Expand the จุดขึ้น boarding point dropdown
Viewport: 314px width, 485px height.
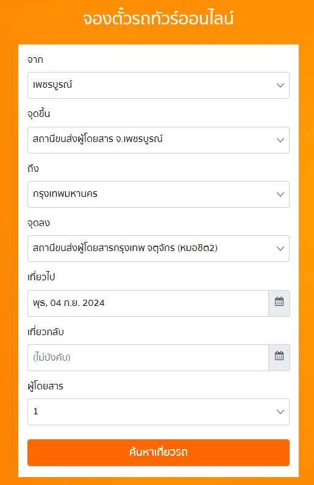click(159, 140)
